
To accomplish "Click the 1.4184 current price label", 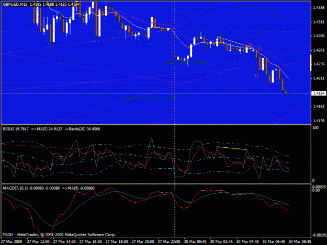I will (319, 94).
